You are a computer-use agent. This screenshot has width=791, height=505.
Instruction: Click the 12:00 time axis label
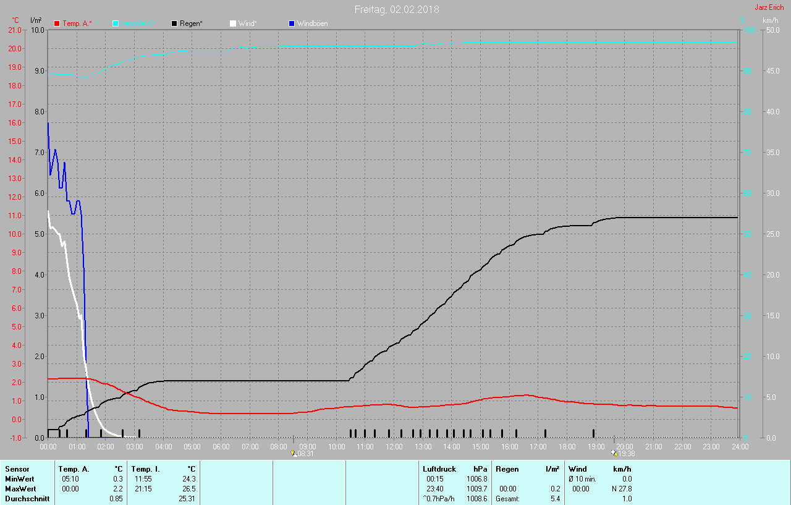[x=394, y=446]
